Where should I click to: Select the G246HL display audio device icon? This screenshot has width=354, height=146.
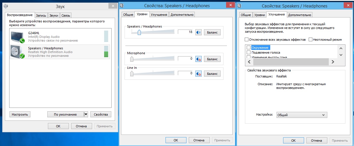point(17,37)
